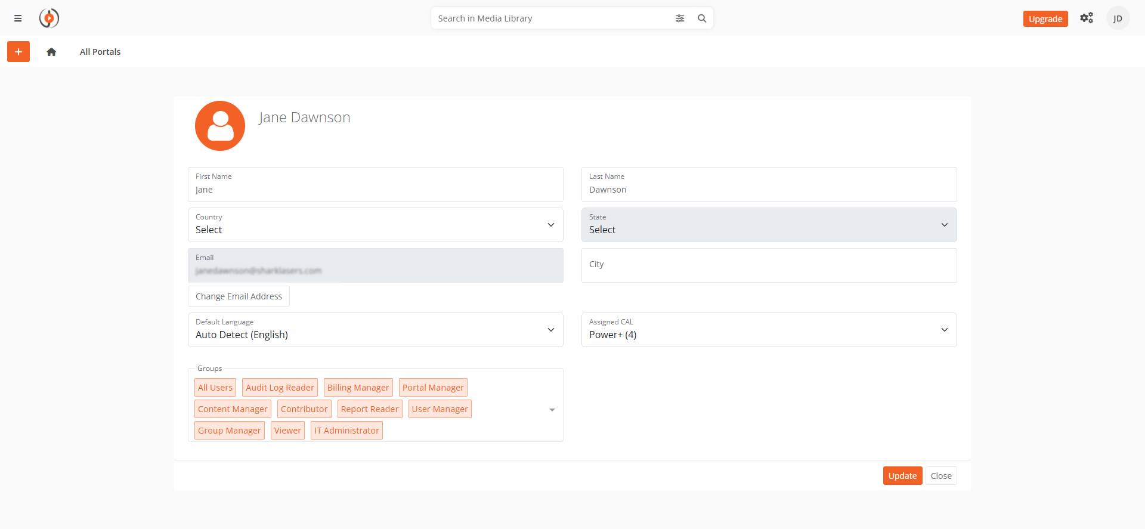Click the Change Email Address button
Viewport: 1145px width, 529px height.
click(x=239, y=296)
